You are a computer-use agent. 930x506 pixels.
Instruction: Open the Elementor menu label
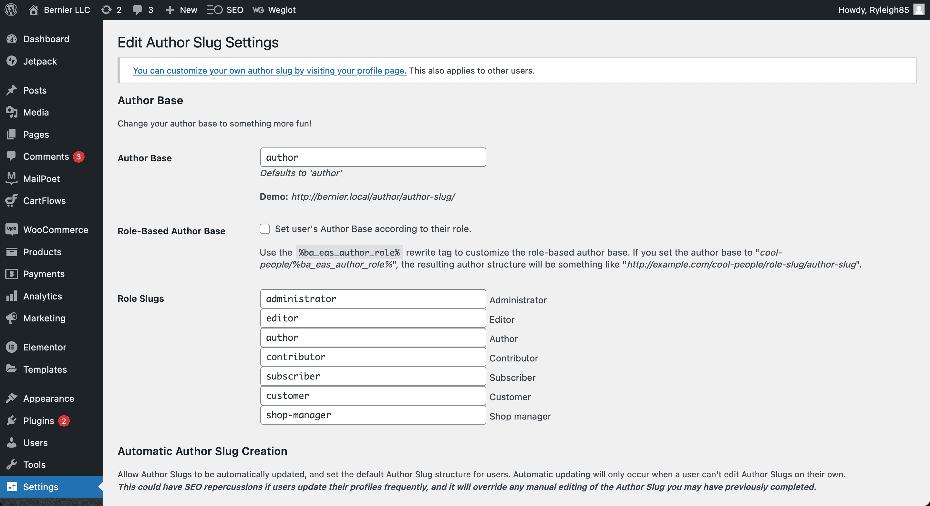click(45, 347)
